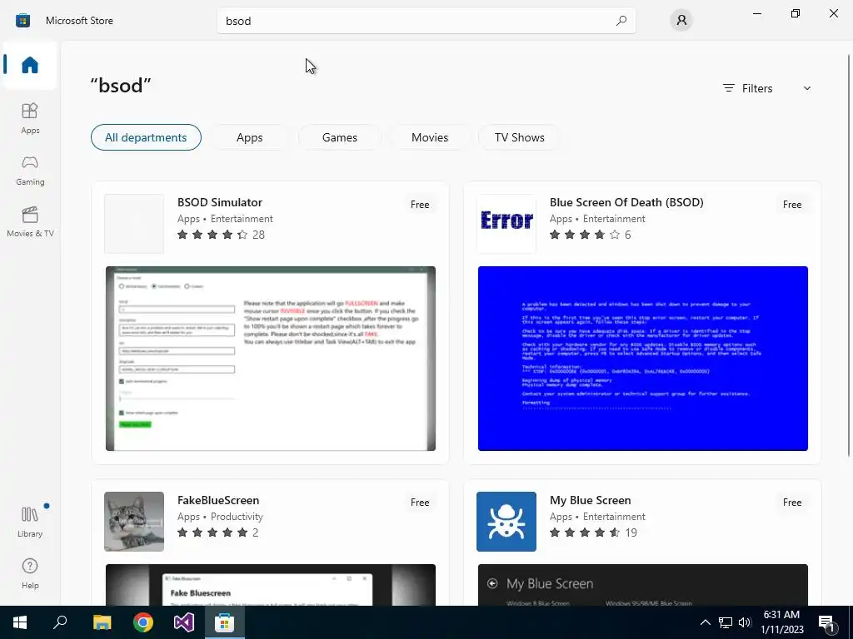Open FakeBlueScreen screenshot preview

click(x=271, y=585)
